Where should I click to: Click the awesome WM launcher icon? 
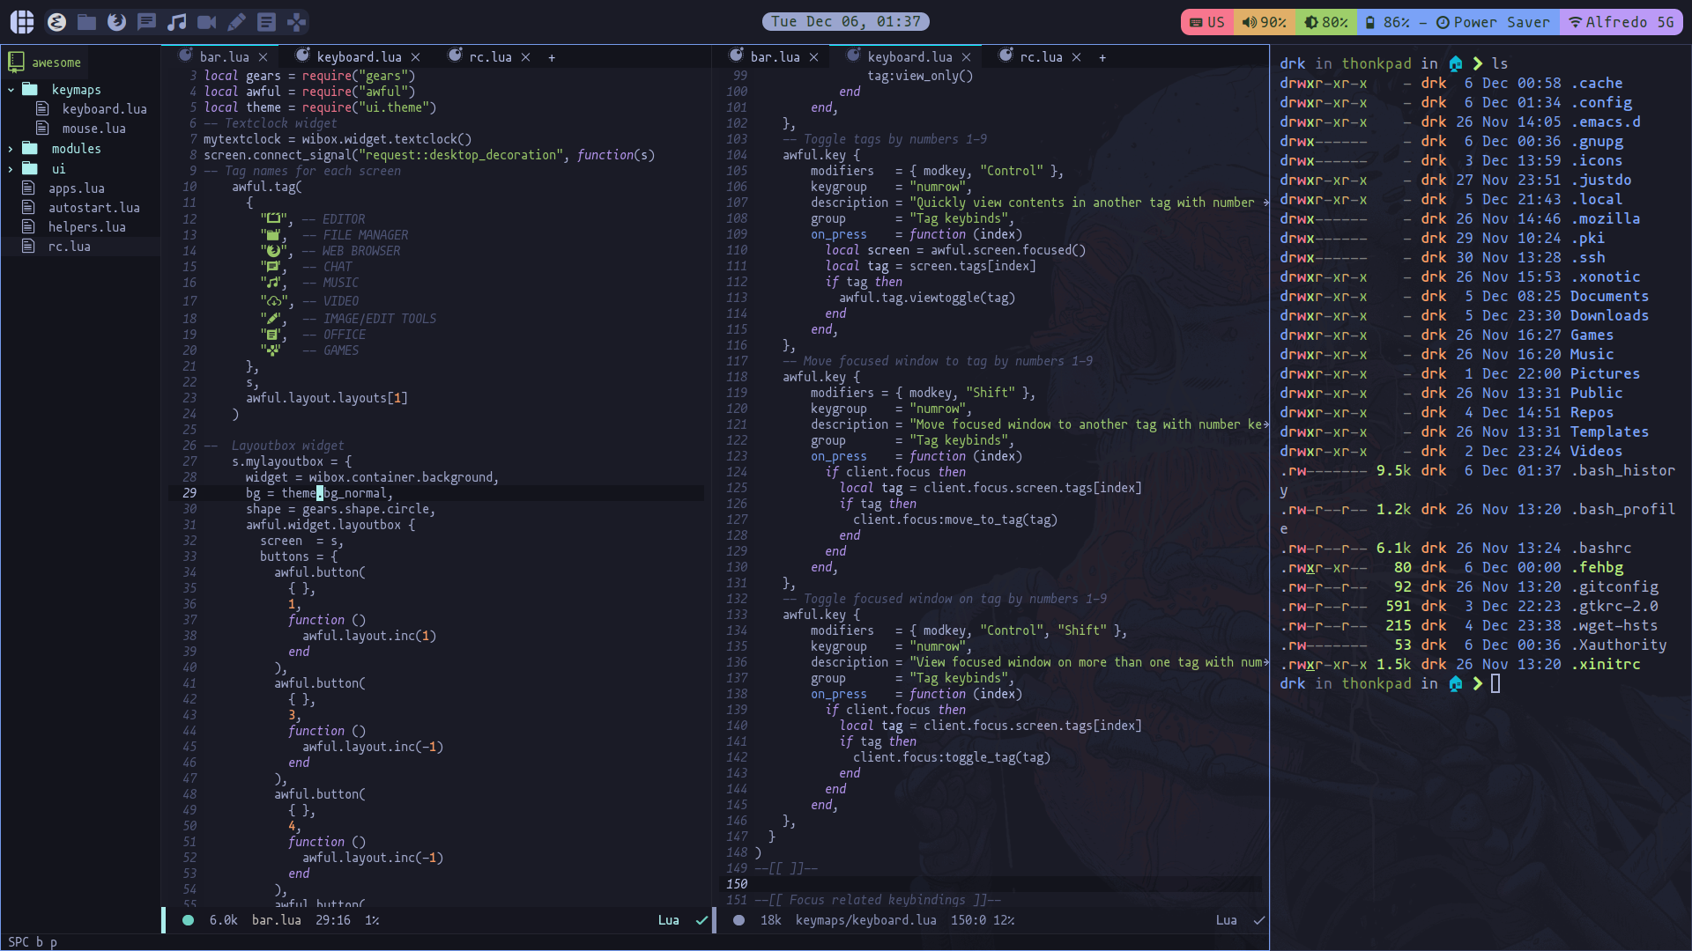pos(21,21)
